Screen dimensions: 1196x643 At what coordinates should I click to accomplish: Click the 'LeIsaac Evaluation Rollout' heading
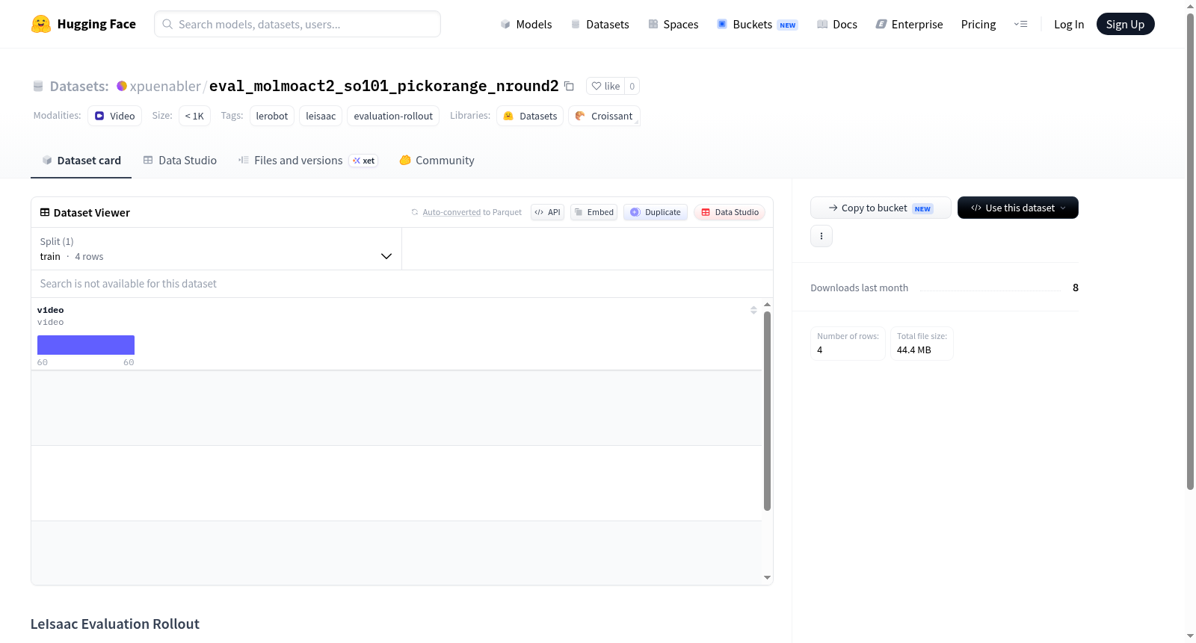pos(115,624)
